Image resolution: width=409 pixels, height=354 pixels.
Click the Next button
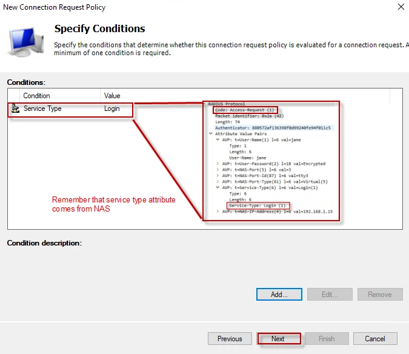click(278, 339)
